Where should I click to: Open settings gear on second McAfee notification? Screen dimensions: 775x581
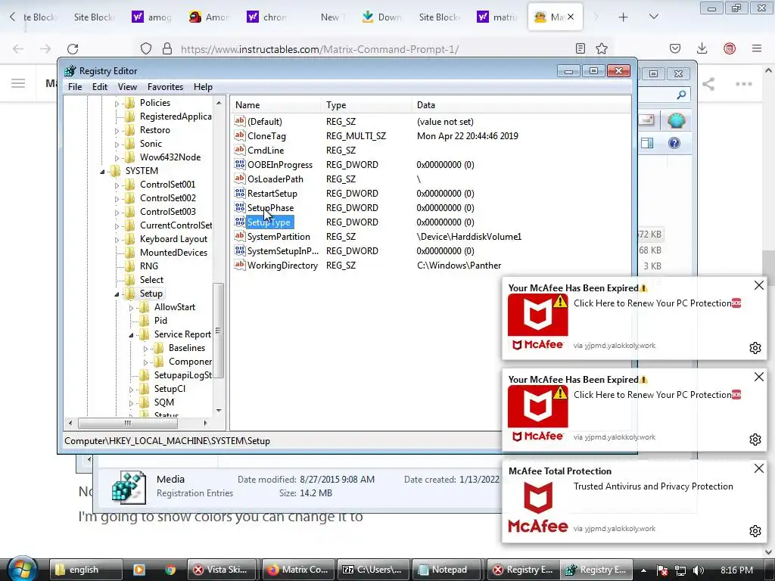[x=755, y=440]
